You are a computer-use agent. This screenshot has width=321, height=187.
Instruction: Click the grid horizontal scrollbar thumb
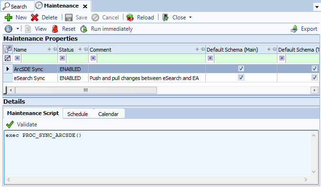[86, 90]
